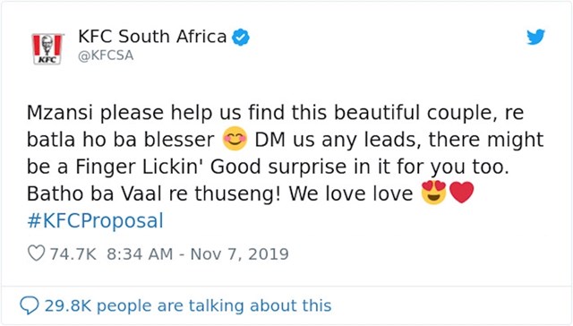Like the tweet with heart icon
This screenshot has width=573, height=326.
[x=36, y=253]
